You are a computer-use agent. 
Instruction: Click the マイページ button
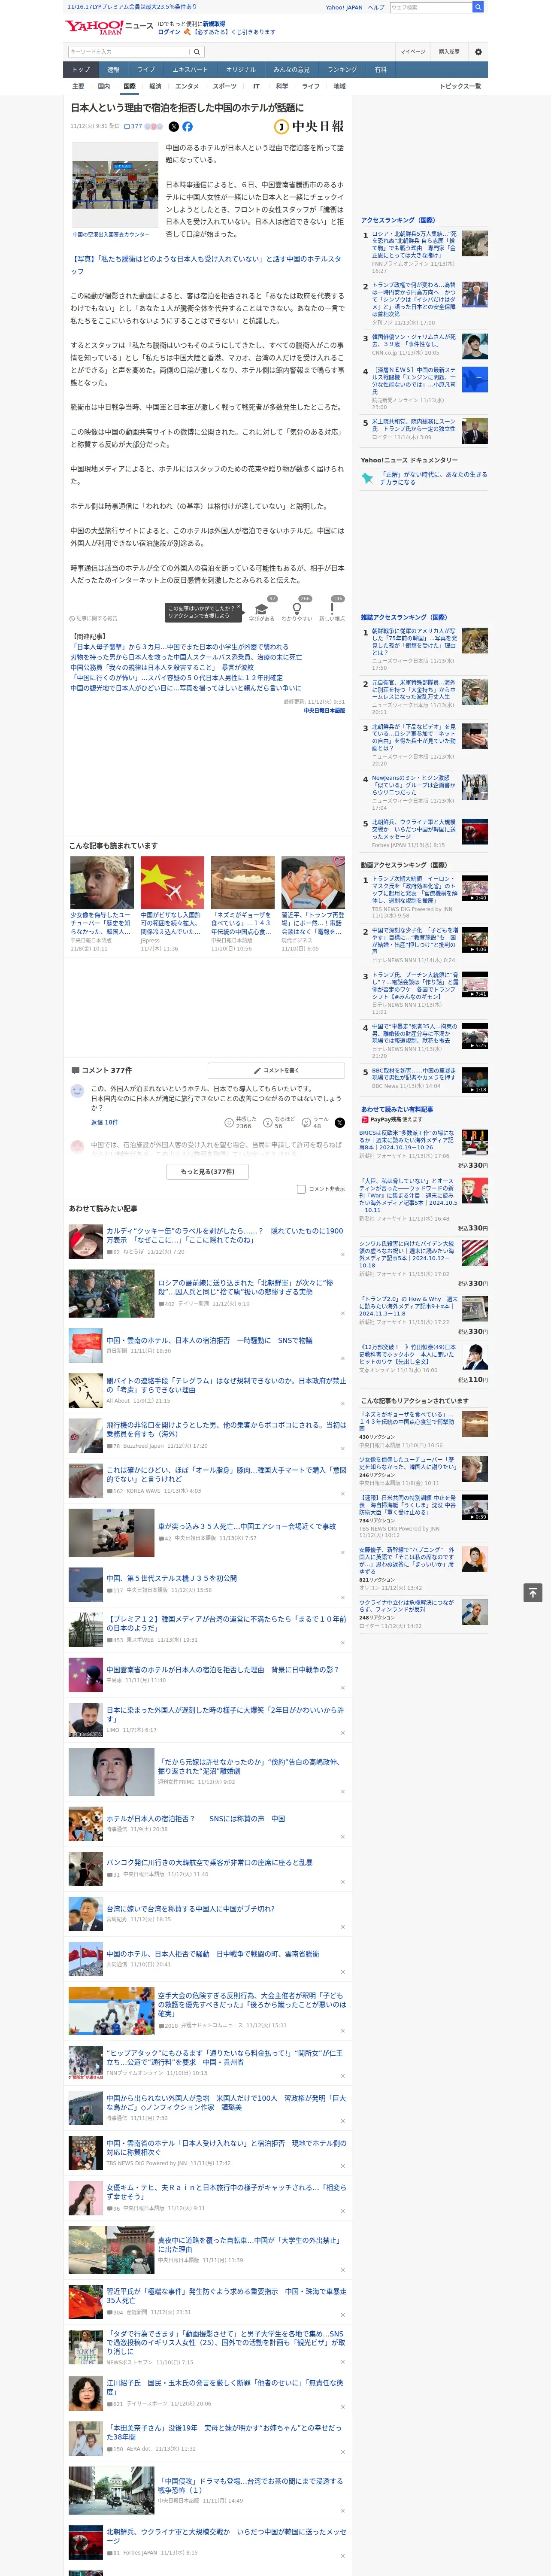point(413,51)
